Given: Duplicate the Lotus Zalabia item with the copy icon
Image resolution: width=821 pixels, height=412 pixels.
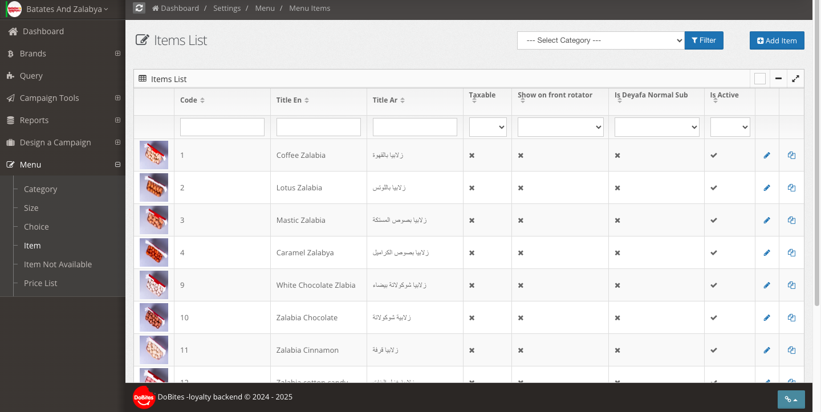Looking at the screenshot, I should 791,187.
